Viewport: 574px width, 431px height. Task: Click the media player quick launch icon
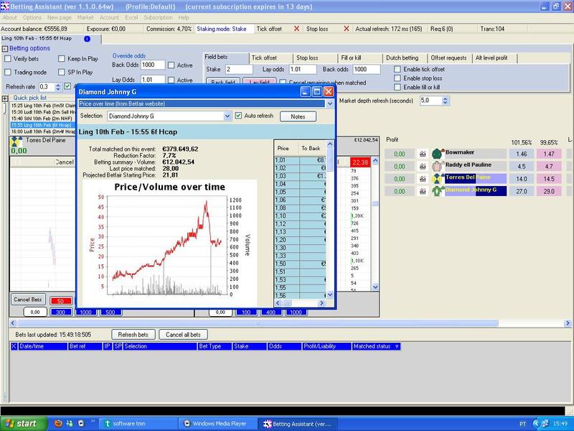click(x=81, y=423)
